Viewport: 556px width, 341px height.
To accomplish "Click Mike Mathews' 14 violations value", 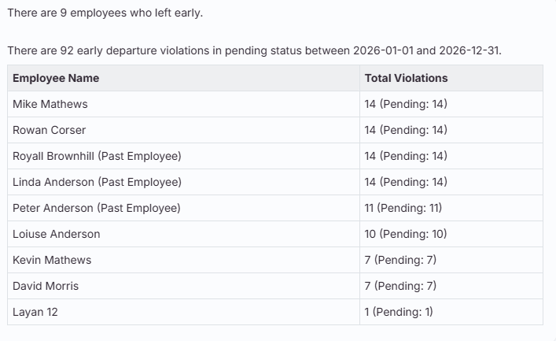I will (406, 104).
